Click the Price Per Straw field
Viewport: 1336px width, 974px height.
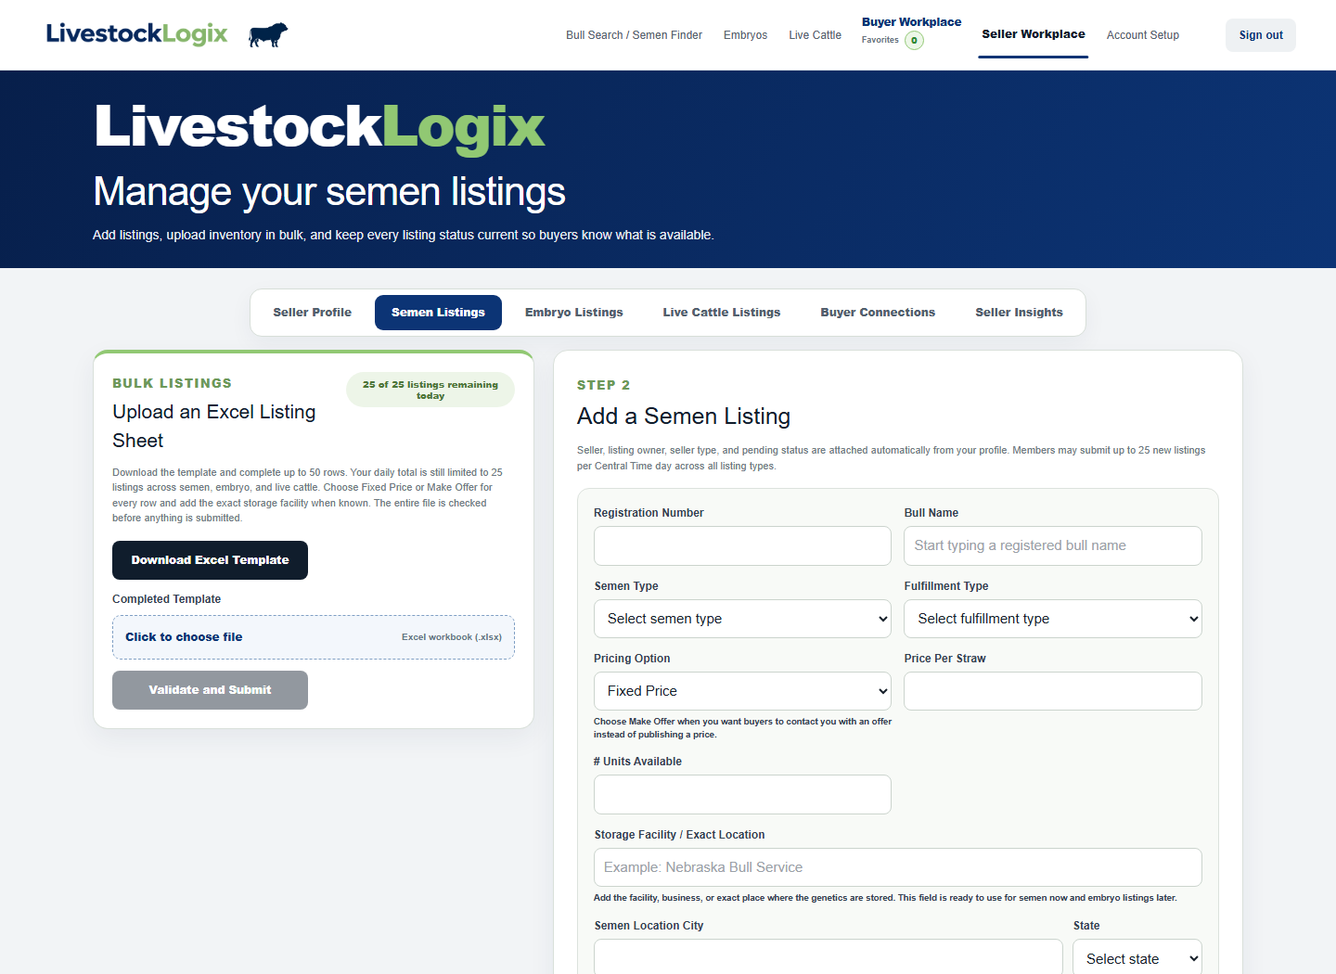coord(1053,691)
